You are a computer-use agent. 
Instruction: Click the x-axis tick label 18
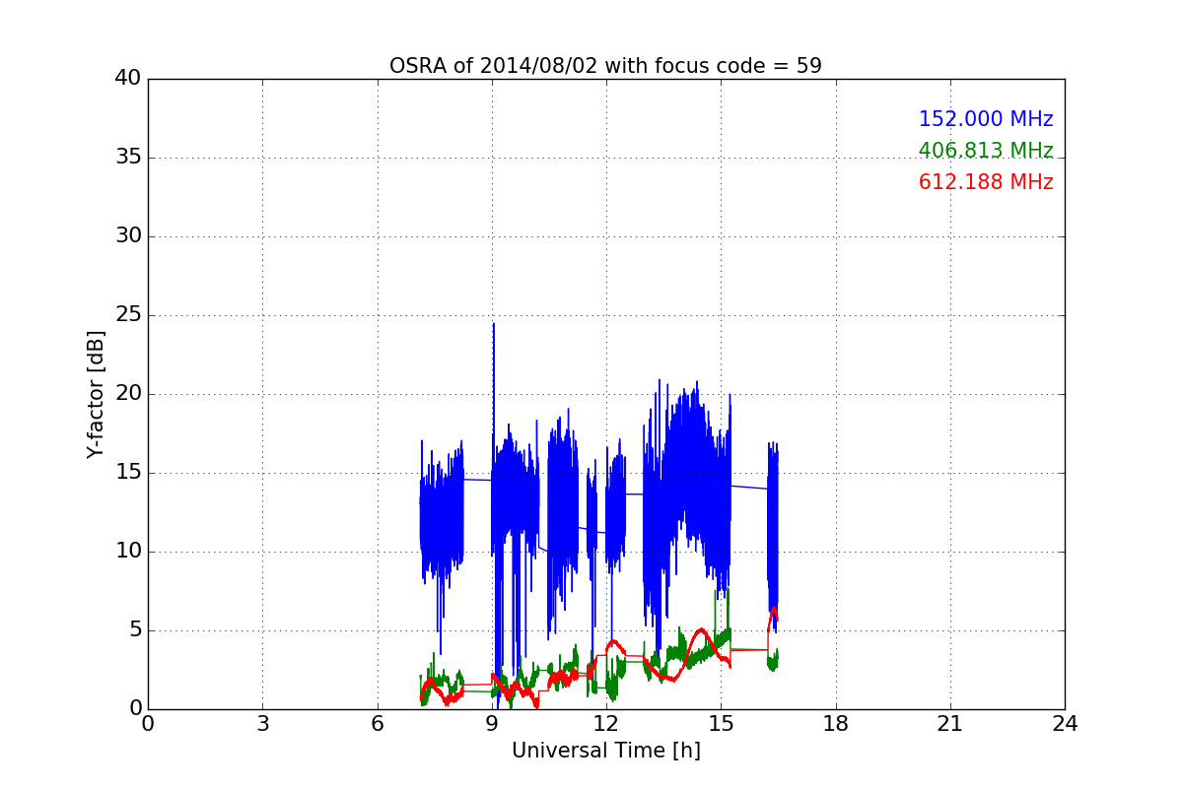tap(836, 724)
